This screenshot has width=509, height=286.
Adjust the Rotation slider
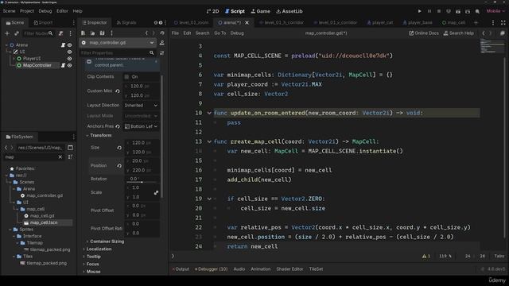point(142,182)
